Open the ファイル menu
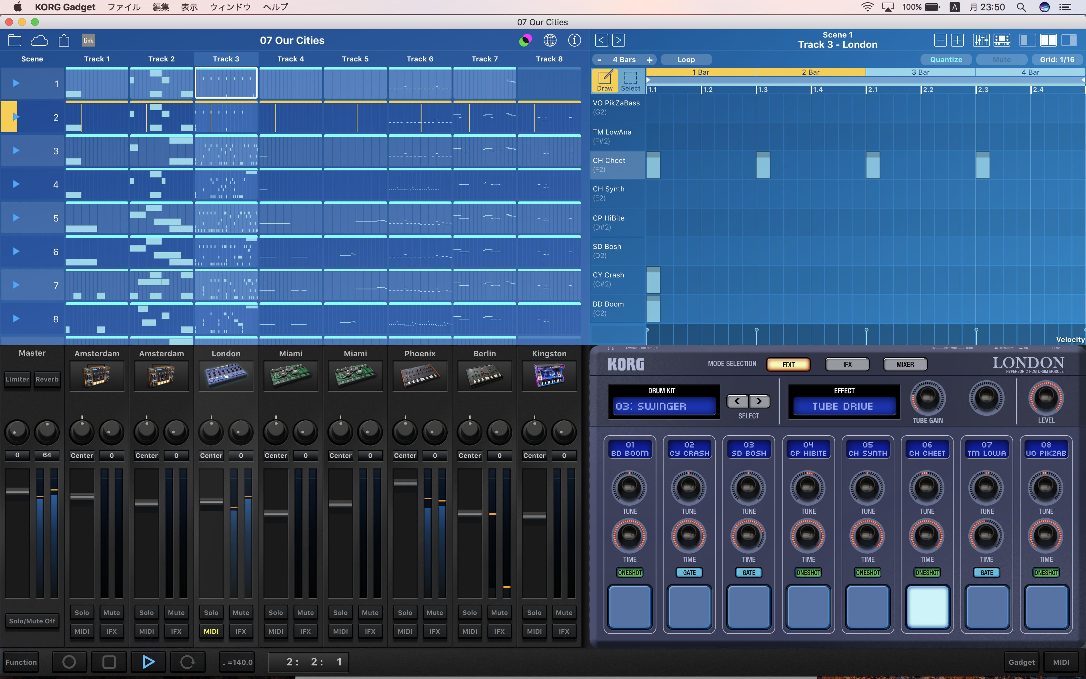This screenshot has height=679, width=1086. click(x=124, y=7)
